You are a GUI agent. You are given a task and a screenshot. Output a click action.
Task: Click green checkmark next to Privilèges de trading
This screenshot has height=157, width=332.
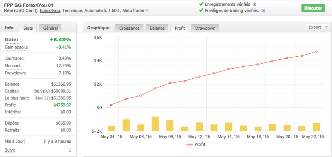(x=201, y=10)
